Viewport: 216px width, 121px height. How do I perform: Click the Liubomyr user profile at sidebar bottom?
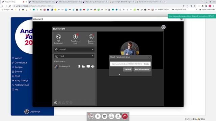(32, 112)
